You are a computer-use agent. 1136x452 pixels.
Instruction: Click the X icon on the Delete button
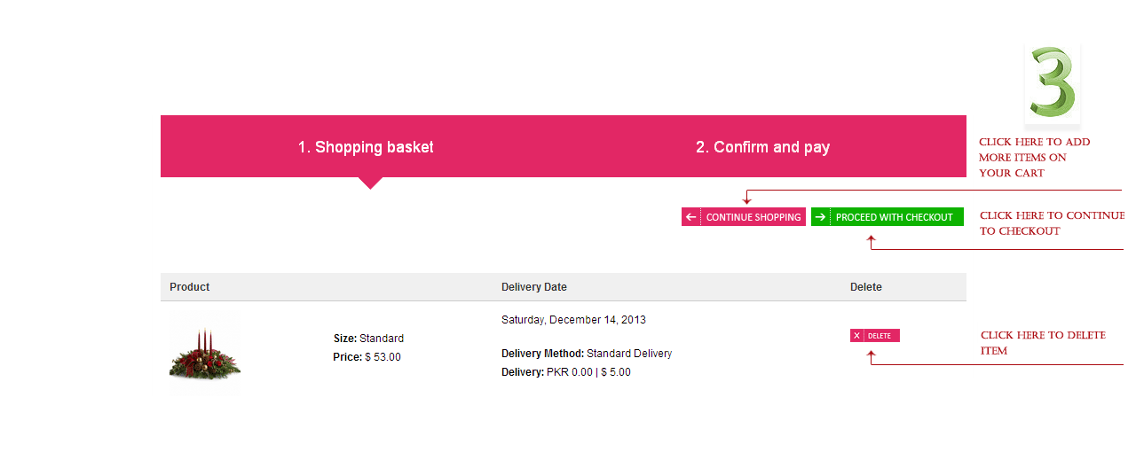point(856,336)
